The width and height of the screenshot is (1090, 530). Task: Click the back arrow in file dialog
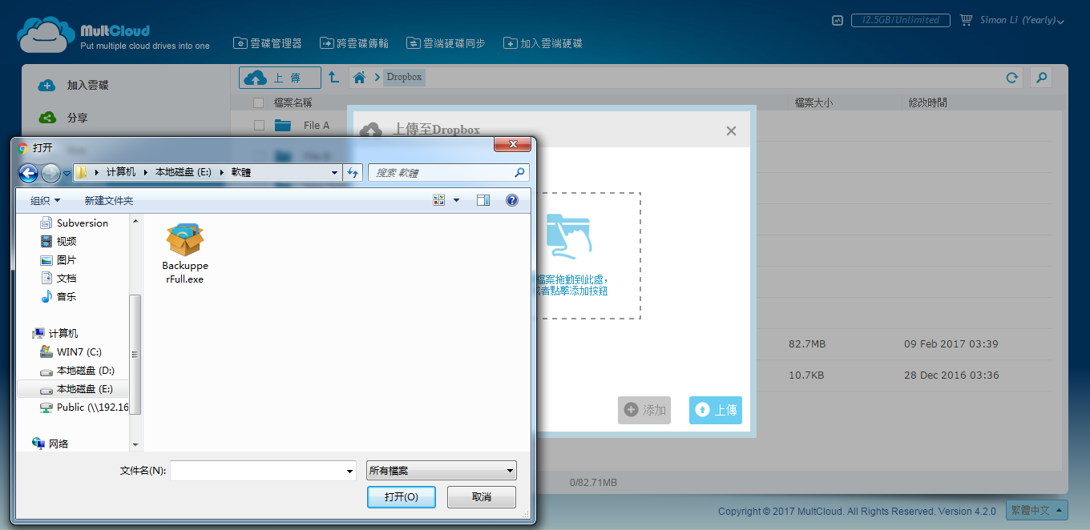28,172
